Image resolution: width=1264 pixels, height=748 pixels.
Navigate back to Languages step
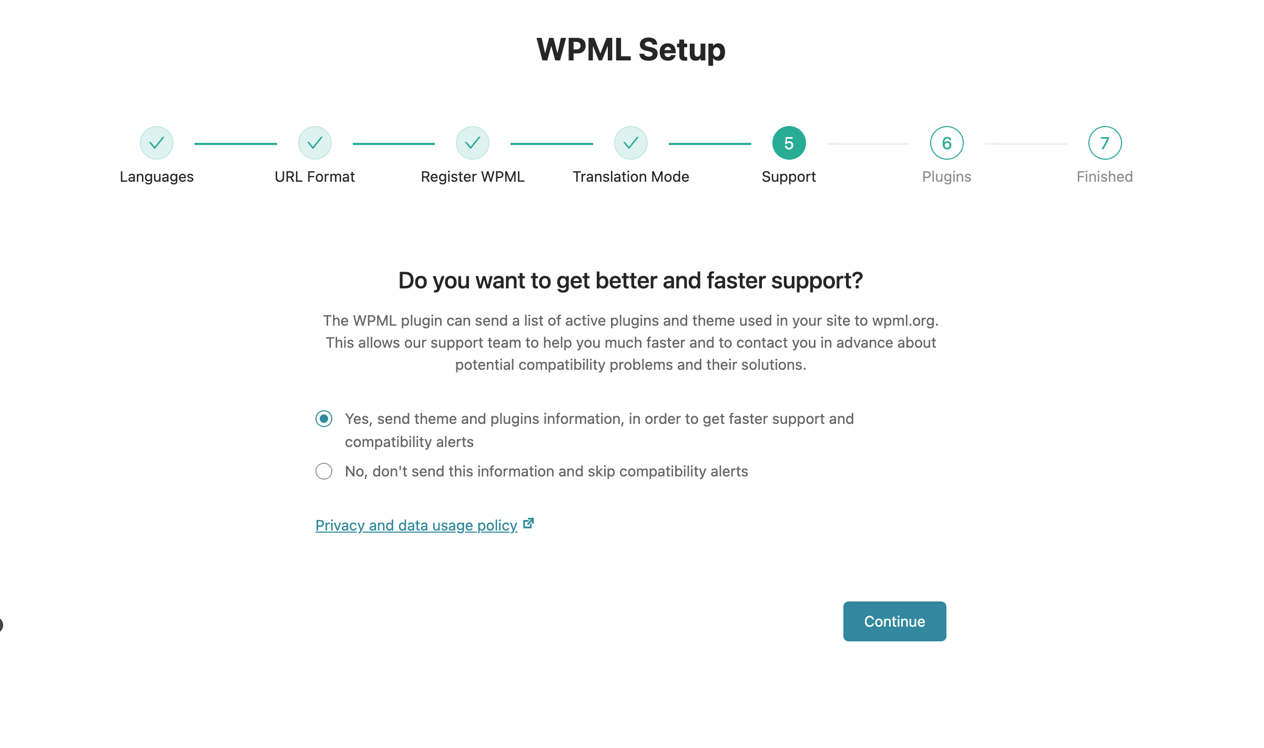156,142
